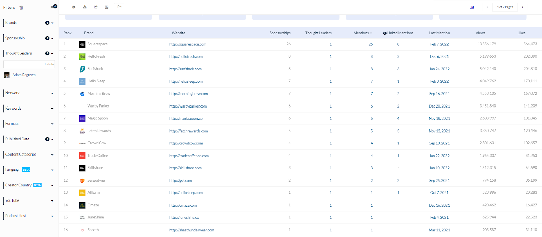The height and width of the screenshot is (237, 542).
Task: Click Adam Ragusea's avatar thumbnail
Action: [7, 75]
